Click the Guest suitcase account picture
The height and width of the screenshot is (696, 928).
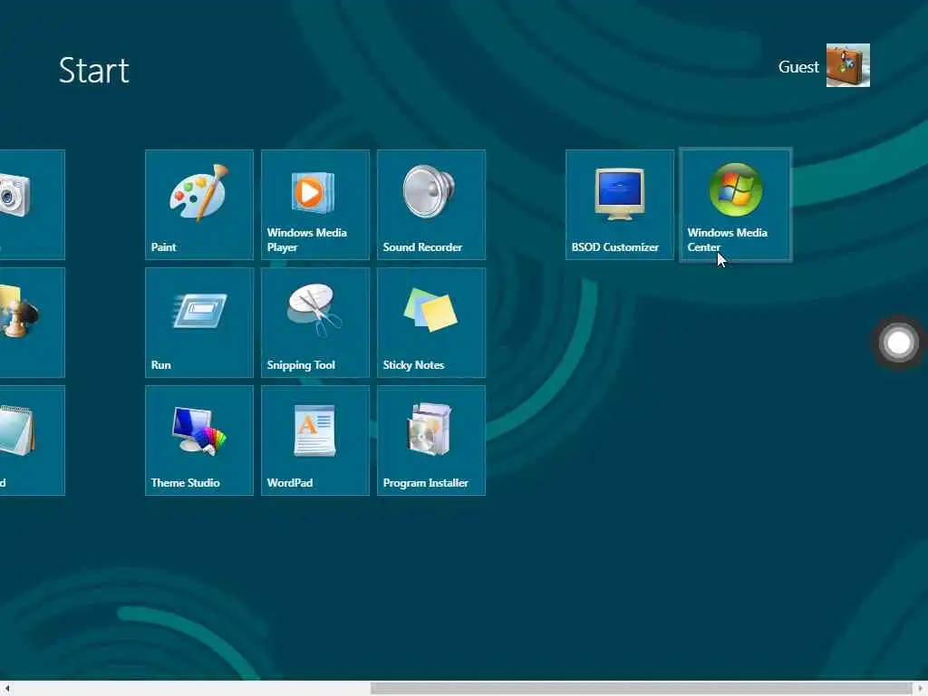click(848, 65)
